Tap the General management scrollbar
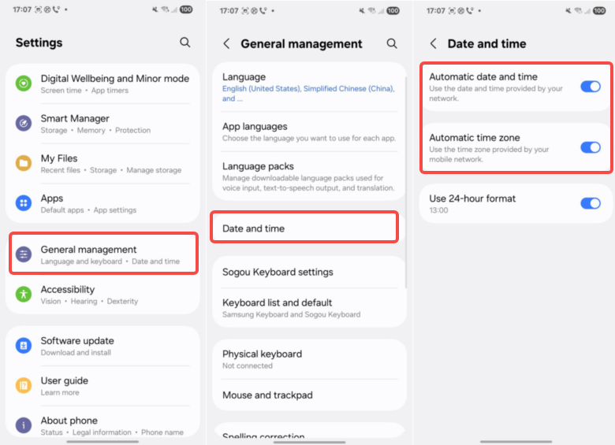The height and width of the screenshot is (445, 615). [x=405, y=182]
